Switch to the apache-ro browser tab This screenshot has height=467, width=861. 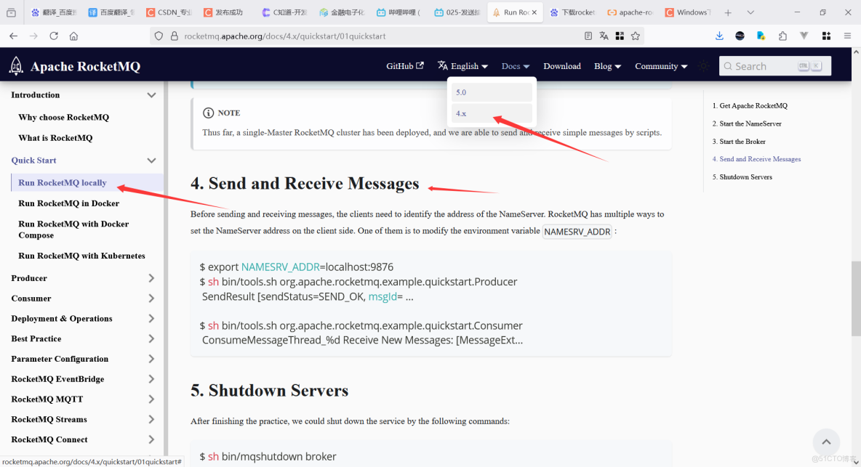point(630,12)
